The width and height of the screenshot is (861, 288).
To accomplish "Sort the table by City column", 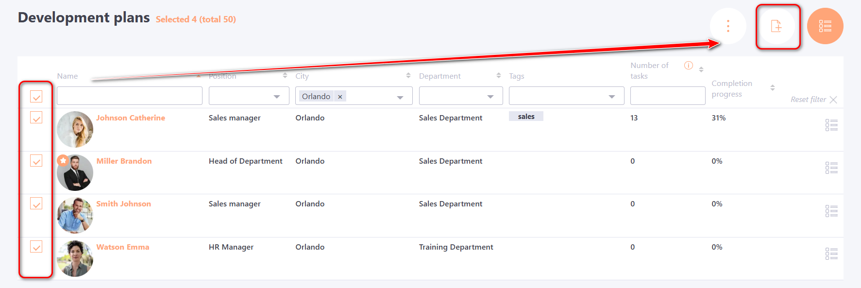I will pyautogui.click(x=408, y=76).
